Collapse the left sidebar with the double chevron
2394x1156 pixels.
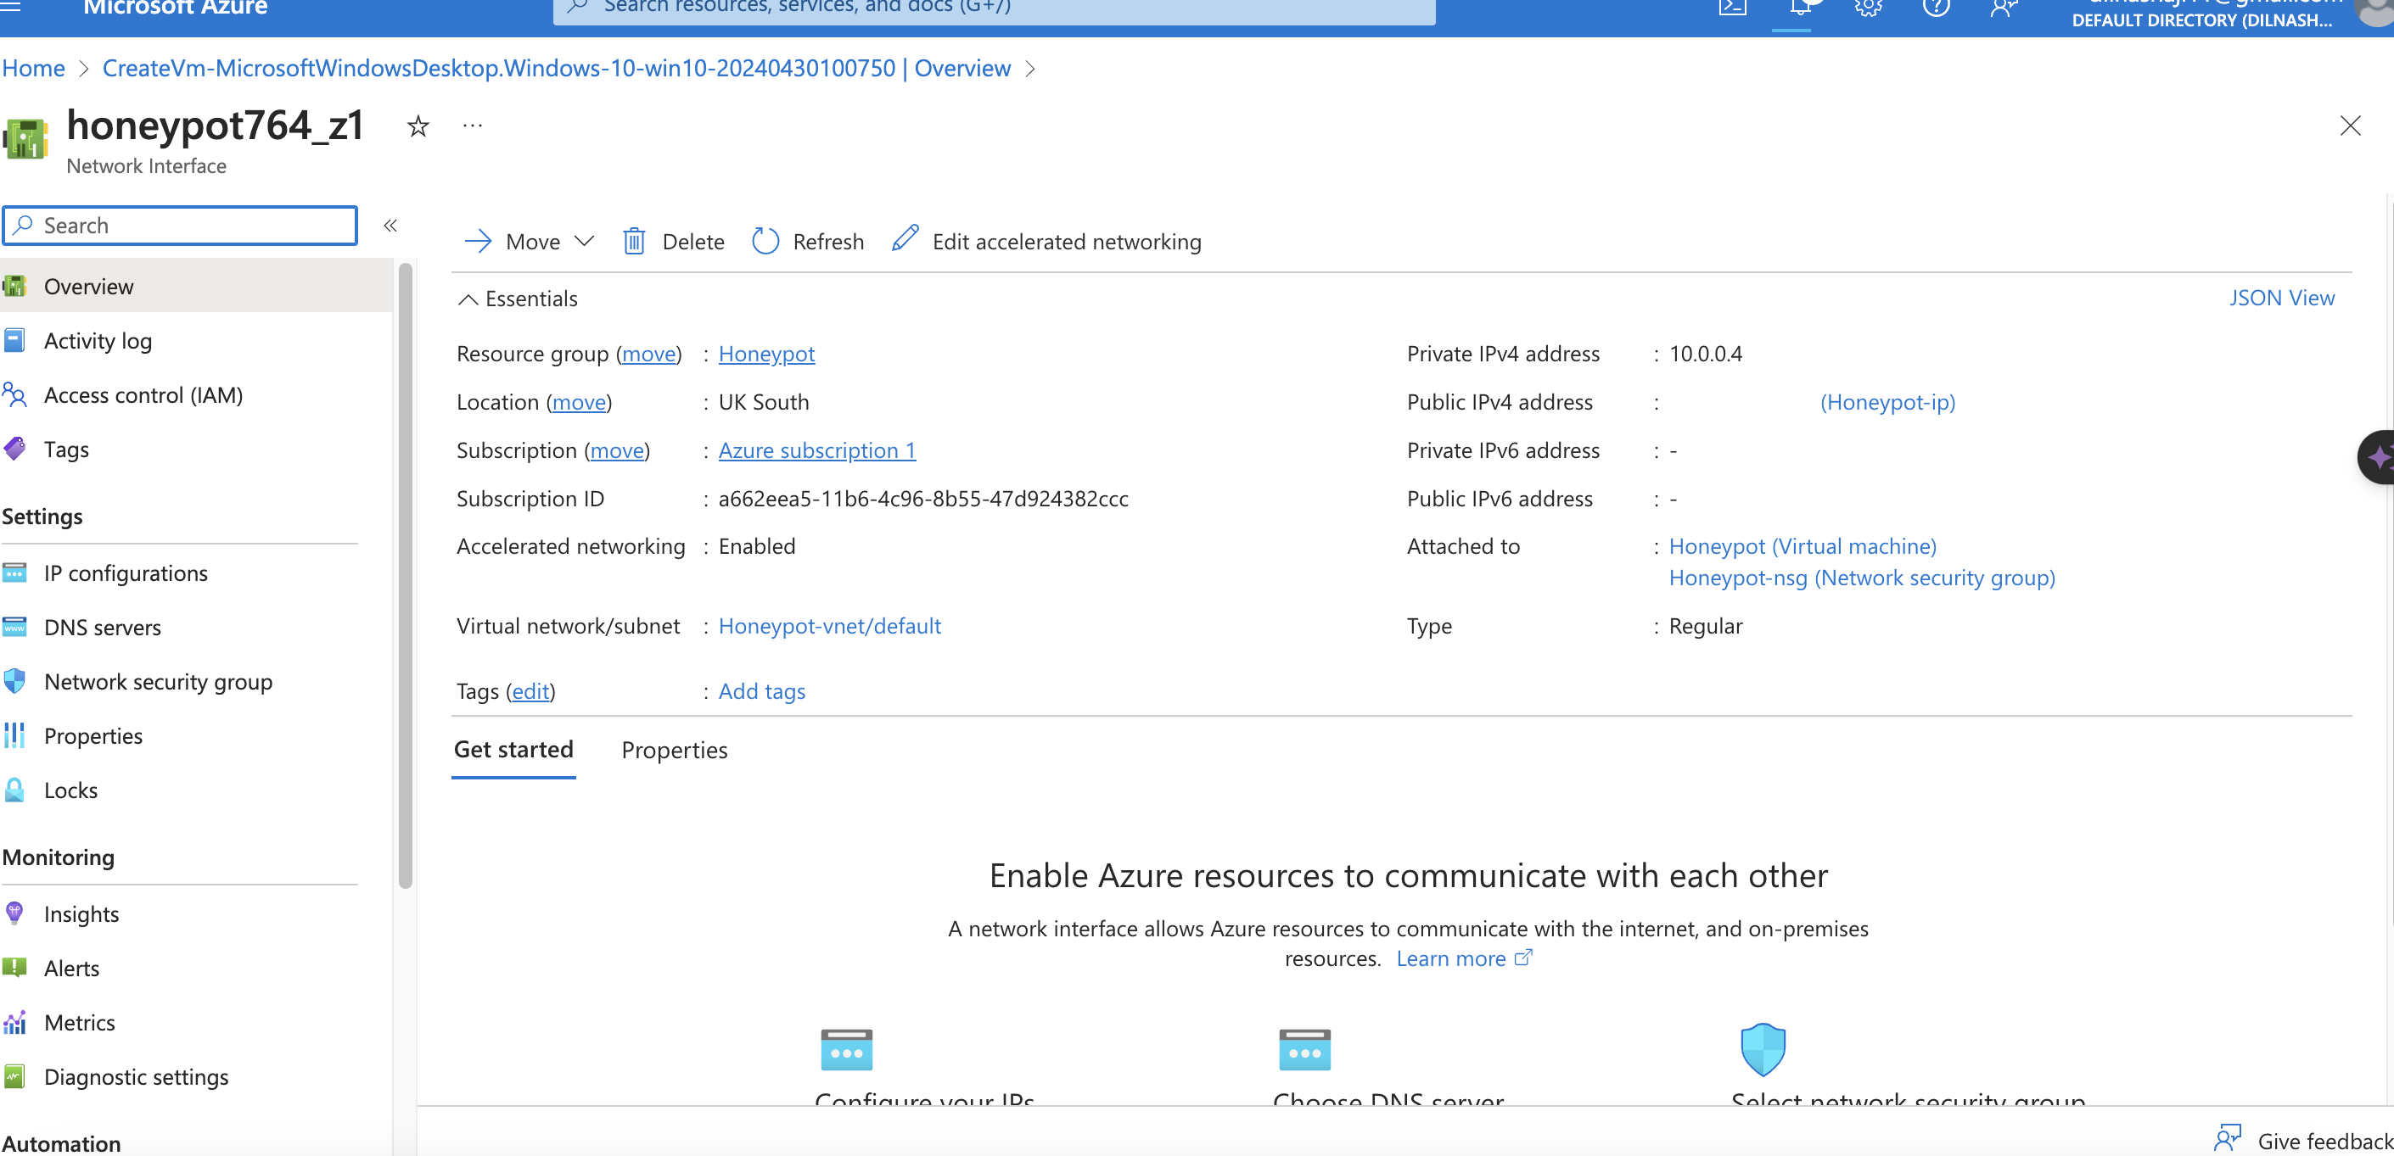tap(390, 226)
